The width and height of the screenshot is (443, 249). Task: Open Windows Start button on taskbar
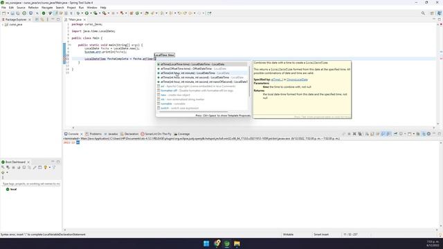(x=206, y=243)
